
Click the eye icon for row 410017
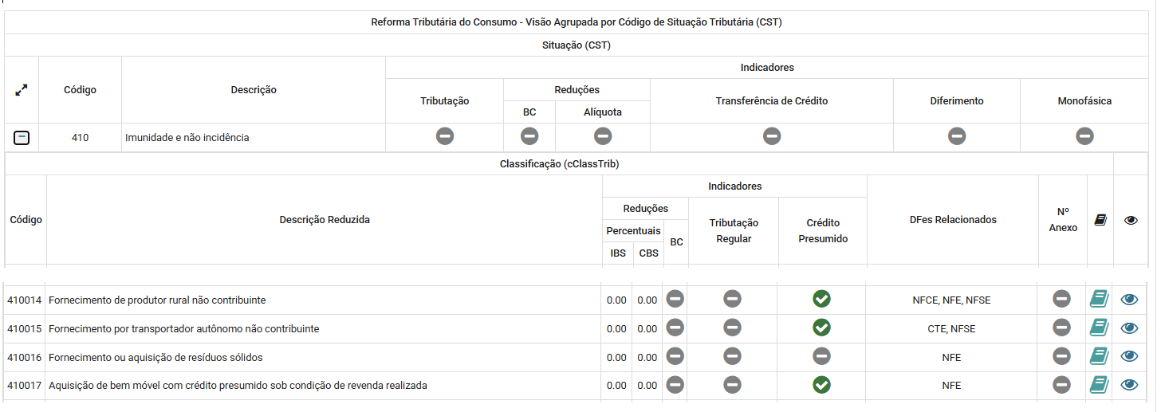[x=1129, y=385]
